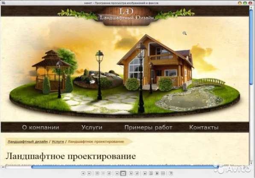This screenshot has height=178, width=255.
Task: Show image at actual size
Action: tap(103, 173)
